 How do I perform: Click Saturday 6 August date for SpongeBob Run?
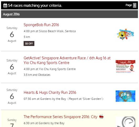pyautogui.click(x=12, y=34)
